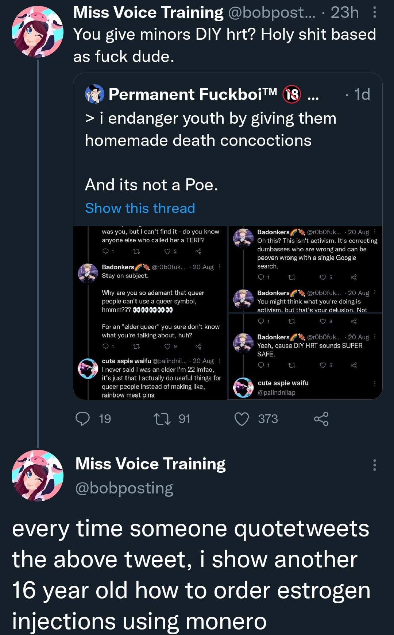
Task: Tap the @bobposting handle on lower tweet
Action: (124, 488)
